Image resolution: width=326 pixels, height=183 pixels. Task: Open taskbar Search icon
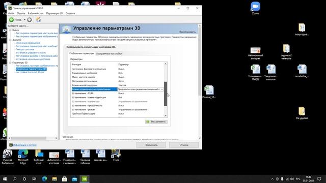coord(15,178)
